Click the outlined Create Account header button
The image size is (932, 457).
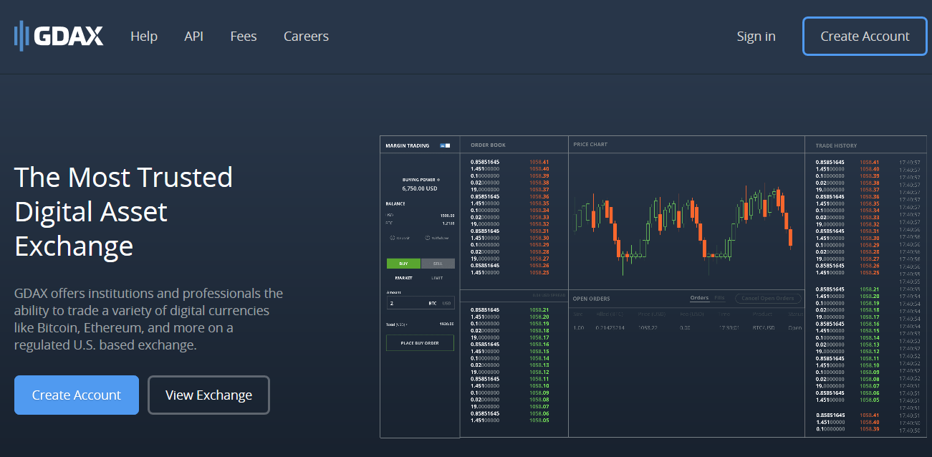coord(865,37)
